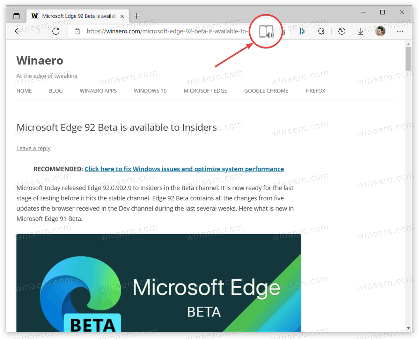
Task: Open Settings and more three-dot menu
Action: click(x=400, y=31)
